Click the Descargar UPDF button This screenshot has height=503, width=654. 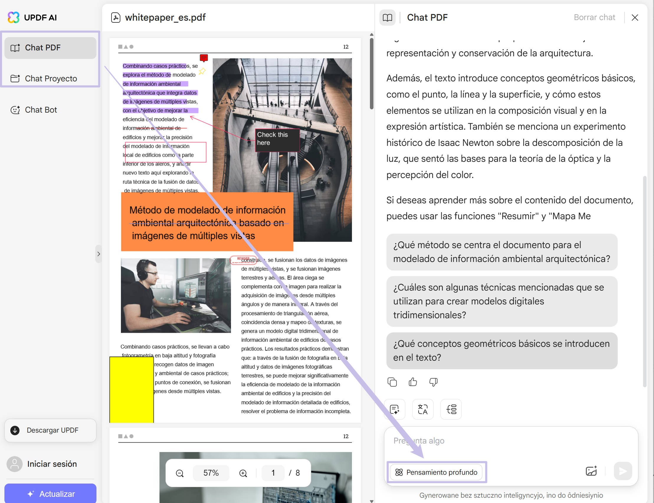click(x=50, y=430)
